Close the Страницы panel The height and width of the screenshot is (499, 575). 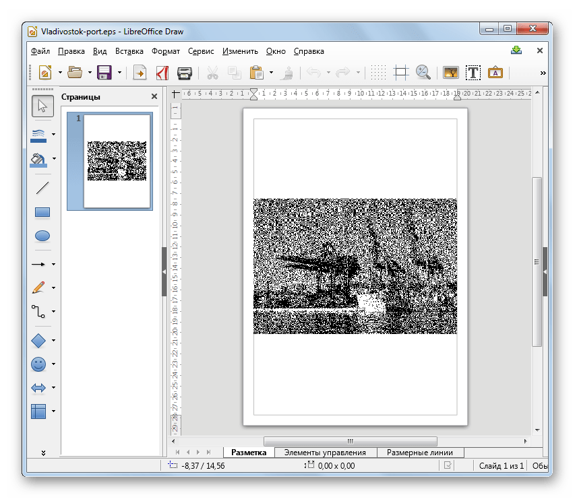[154, 97]
